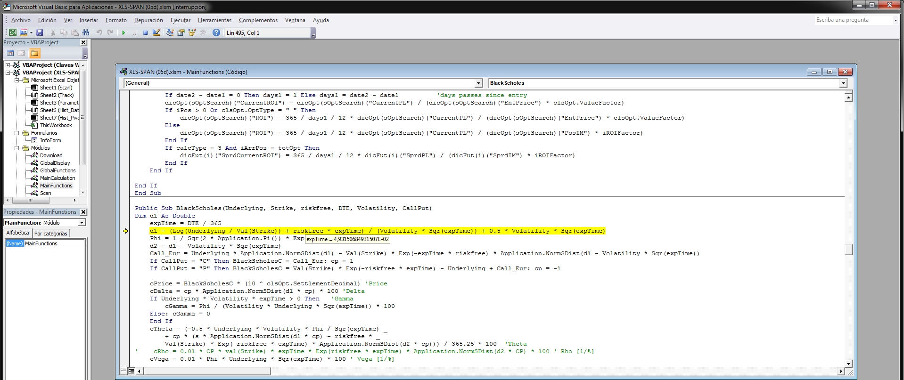The width and height of the screenshot is (904, 380).
Task: Expand VBAProject (Claves W tree node
Action: tap(8, 65)
